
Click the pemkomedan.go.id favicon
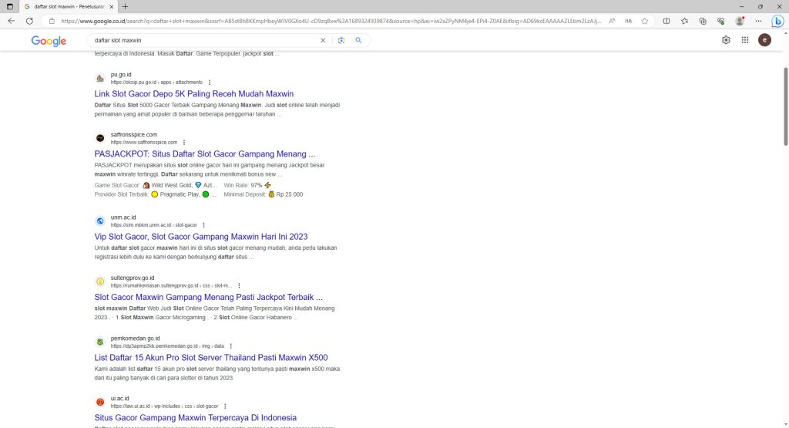100,342
